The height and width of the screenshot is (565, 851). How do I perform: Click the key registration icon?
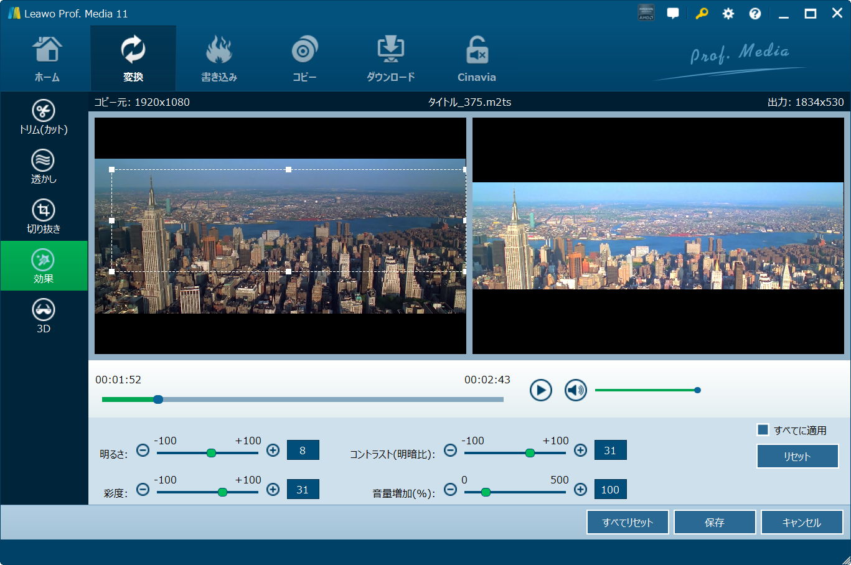(x=702, y=14)
